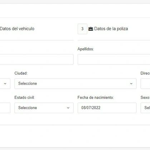The image size is (150, 150).
Task: Click the Ciudad label text
Action: (21, 73)
